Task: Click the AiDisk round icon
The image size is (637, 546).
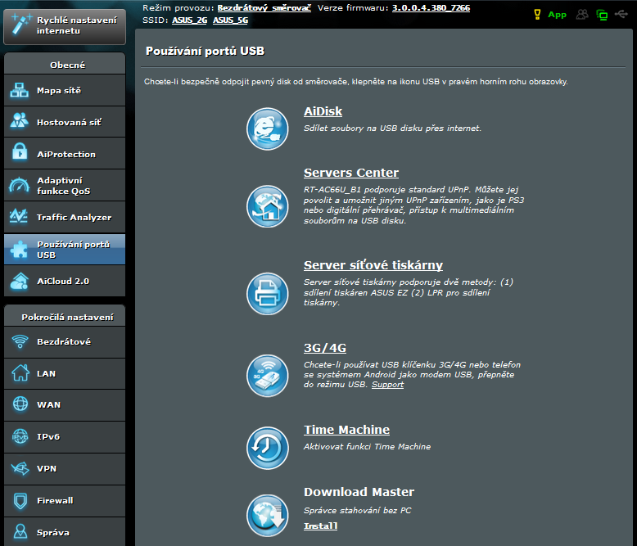Action: tap(268, 129)
